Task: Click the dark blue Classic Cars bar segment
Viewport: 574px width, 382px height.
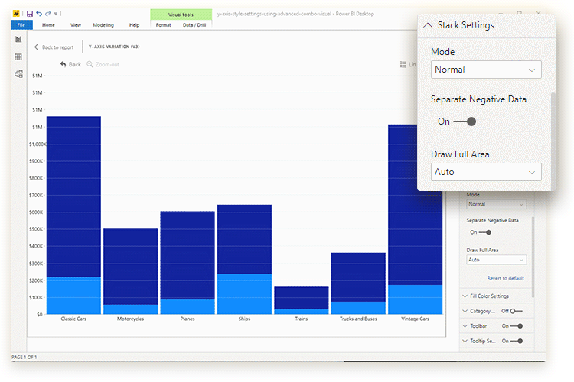Action: (73, 196)
